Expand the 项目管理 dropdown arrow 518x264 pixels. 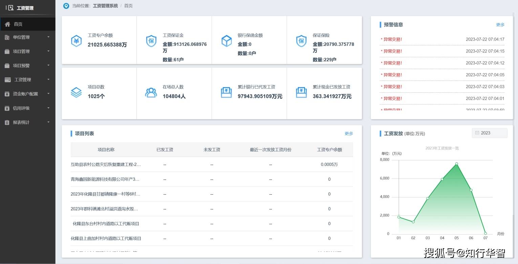48,51
